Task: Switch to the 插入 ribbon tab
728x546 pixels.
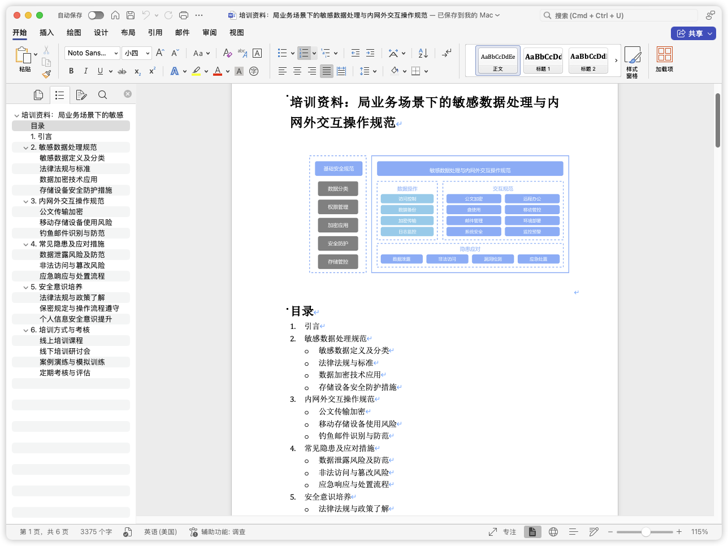Action: pyautogui.click(x=46, y=33)
